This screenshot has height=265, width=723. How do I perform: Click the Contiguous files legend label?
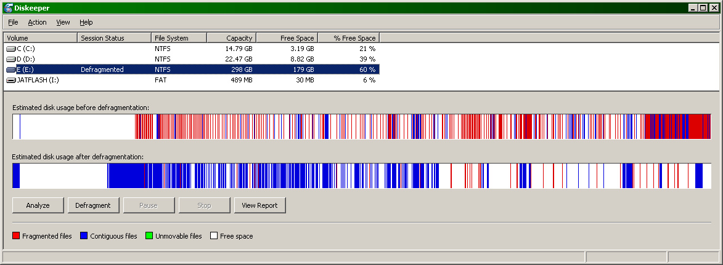pyautogui.click(x=113, y=236)
